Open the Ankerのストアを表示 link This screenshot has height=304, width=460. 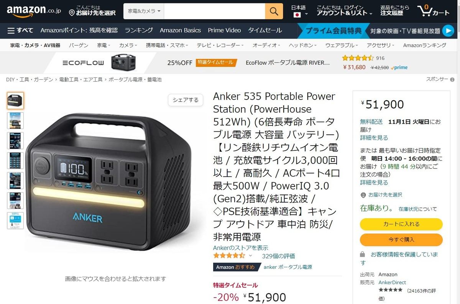(x=241, y=248)
